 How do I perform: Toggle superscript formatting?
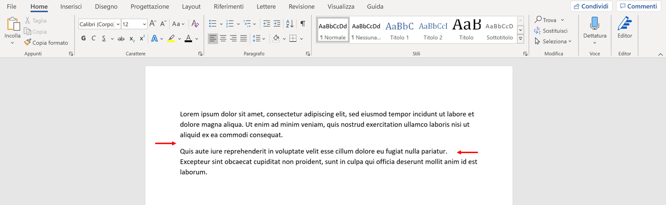142,38
